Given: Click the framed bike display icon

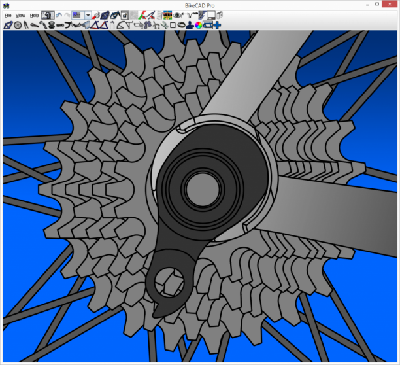Looking at the screenshot, I should [208, 26].
